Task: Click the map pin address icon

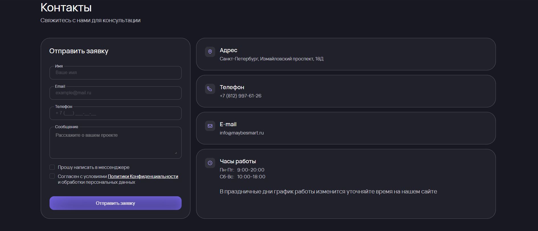Action: coord(210,52)
